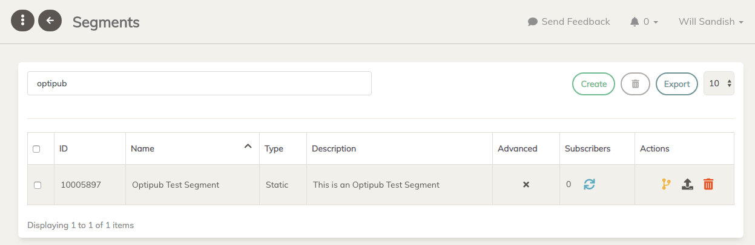Viewport: 755px width, 245px height.
Task: Open the Will Sandish user dropdown
Action: point(711,22)
